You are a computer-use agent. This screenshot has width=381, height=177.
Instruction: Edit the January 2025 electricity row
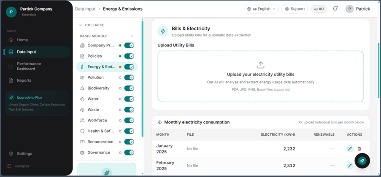click(350, 149)
